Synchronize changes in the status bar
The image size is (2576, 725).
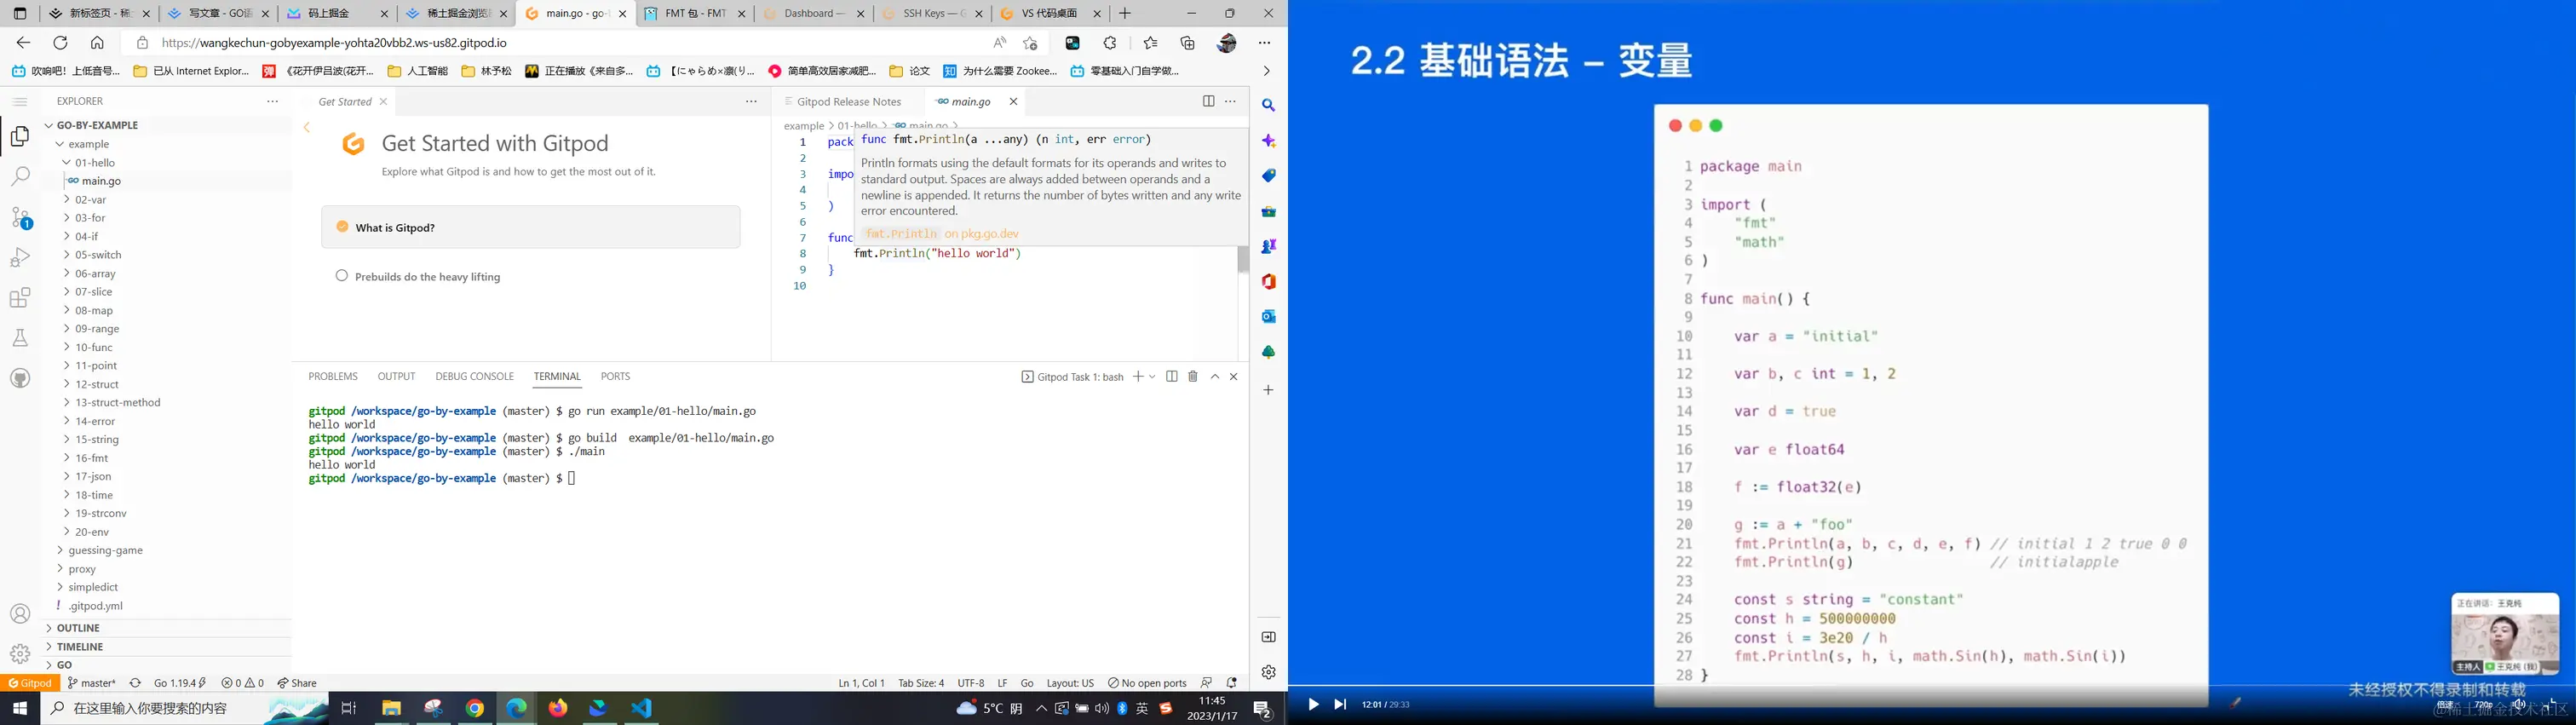coord(135,683)
